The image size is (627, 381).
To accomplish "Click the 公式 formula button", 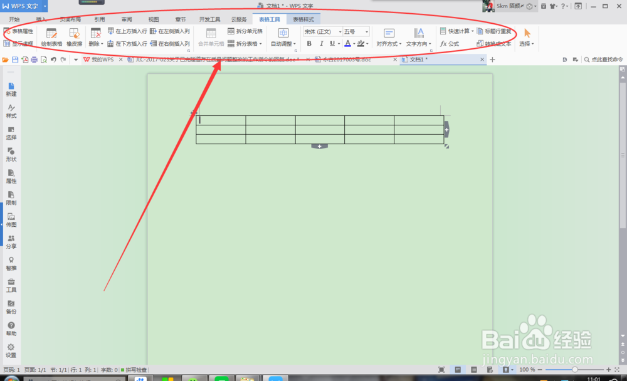I will click(x=450, y=44).
